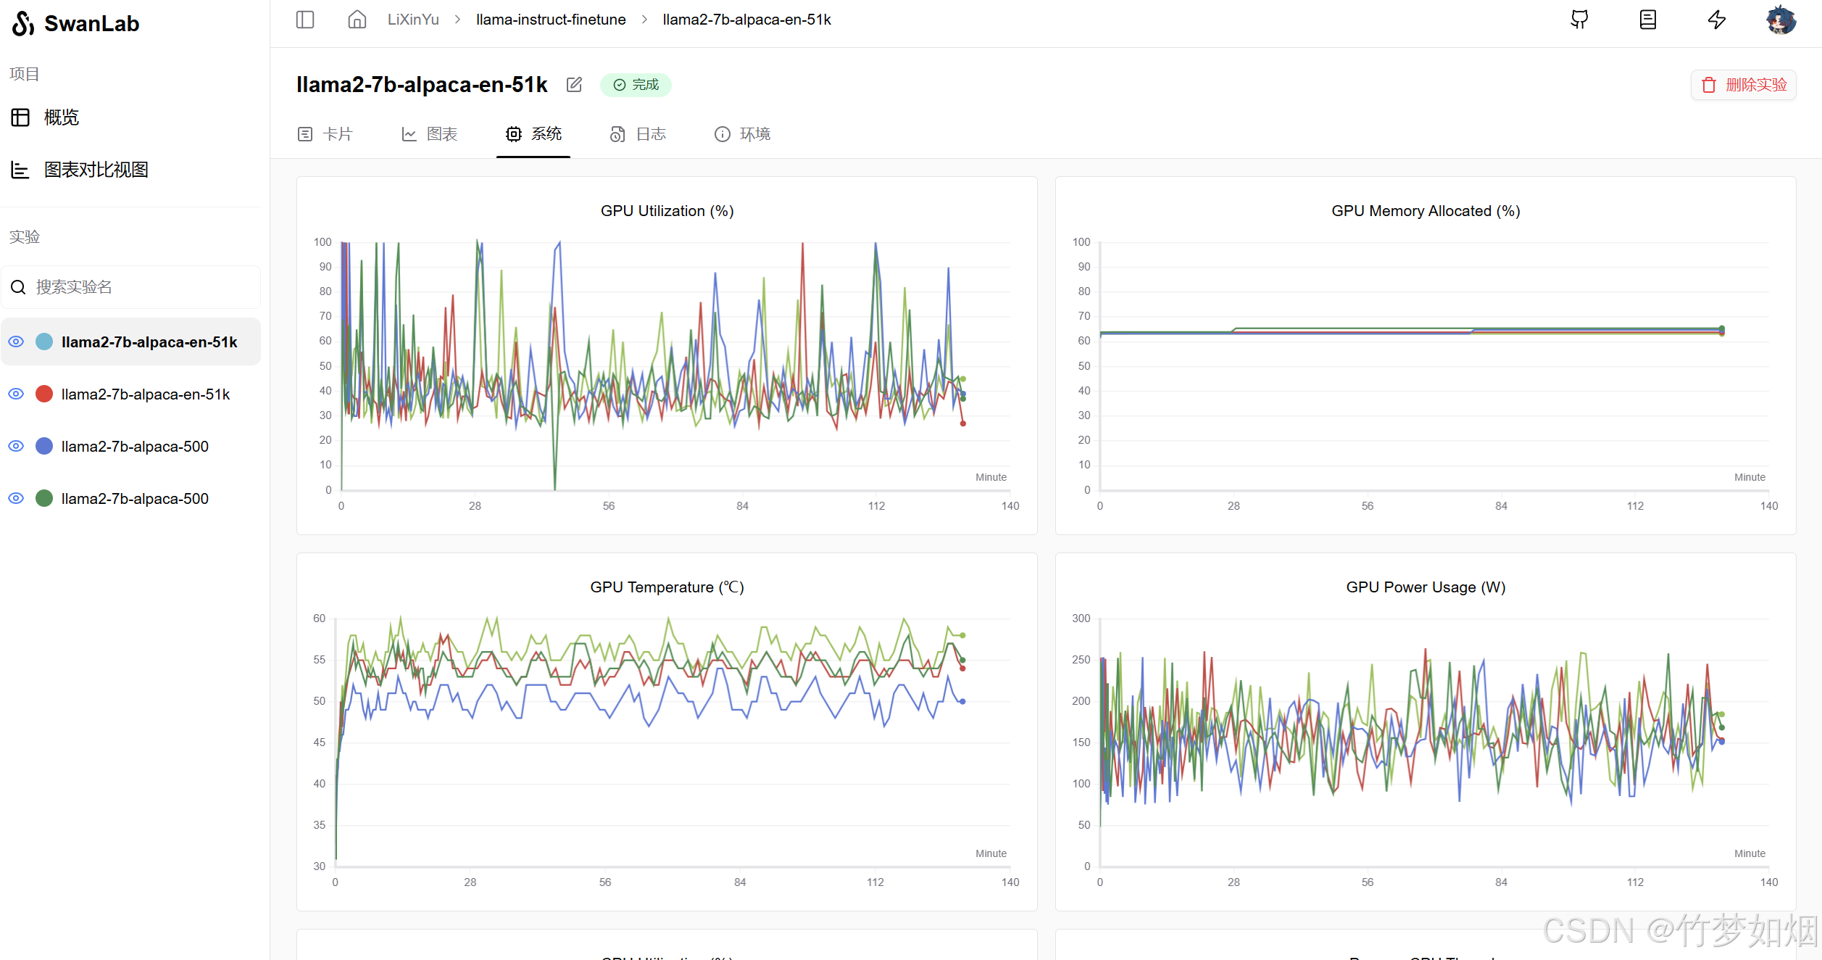
Task: Click the lightning bolt icon
Action: [x=1716, y=20]
